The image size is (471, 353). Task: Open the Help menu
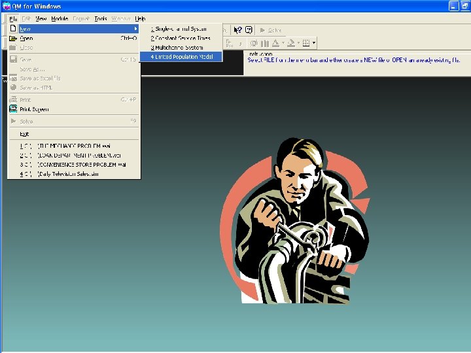click(x=140, y=18)
